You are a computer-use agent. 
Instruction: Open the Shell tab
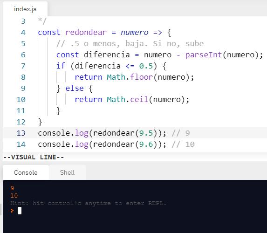pyautogui.click(x=67, y=172)
